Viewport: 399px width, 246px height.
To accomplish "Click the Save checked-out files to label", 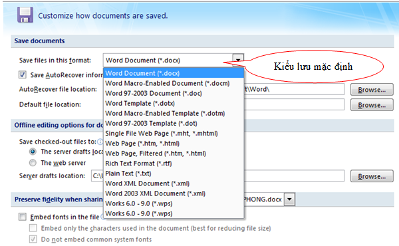I will coord(58,142).
